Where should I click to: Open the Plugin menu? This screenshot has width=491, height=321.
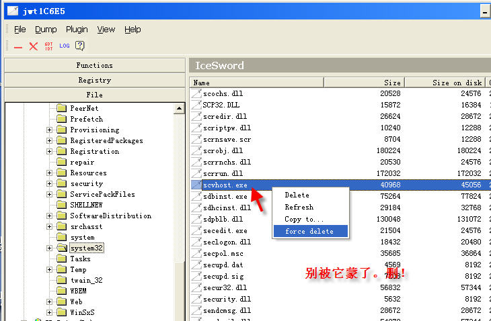(77, 30)
